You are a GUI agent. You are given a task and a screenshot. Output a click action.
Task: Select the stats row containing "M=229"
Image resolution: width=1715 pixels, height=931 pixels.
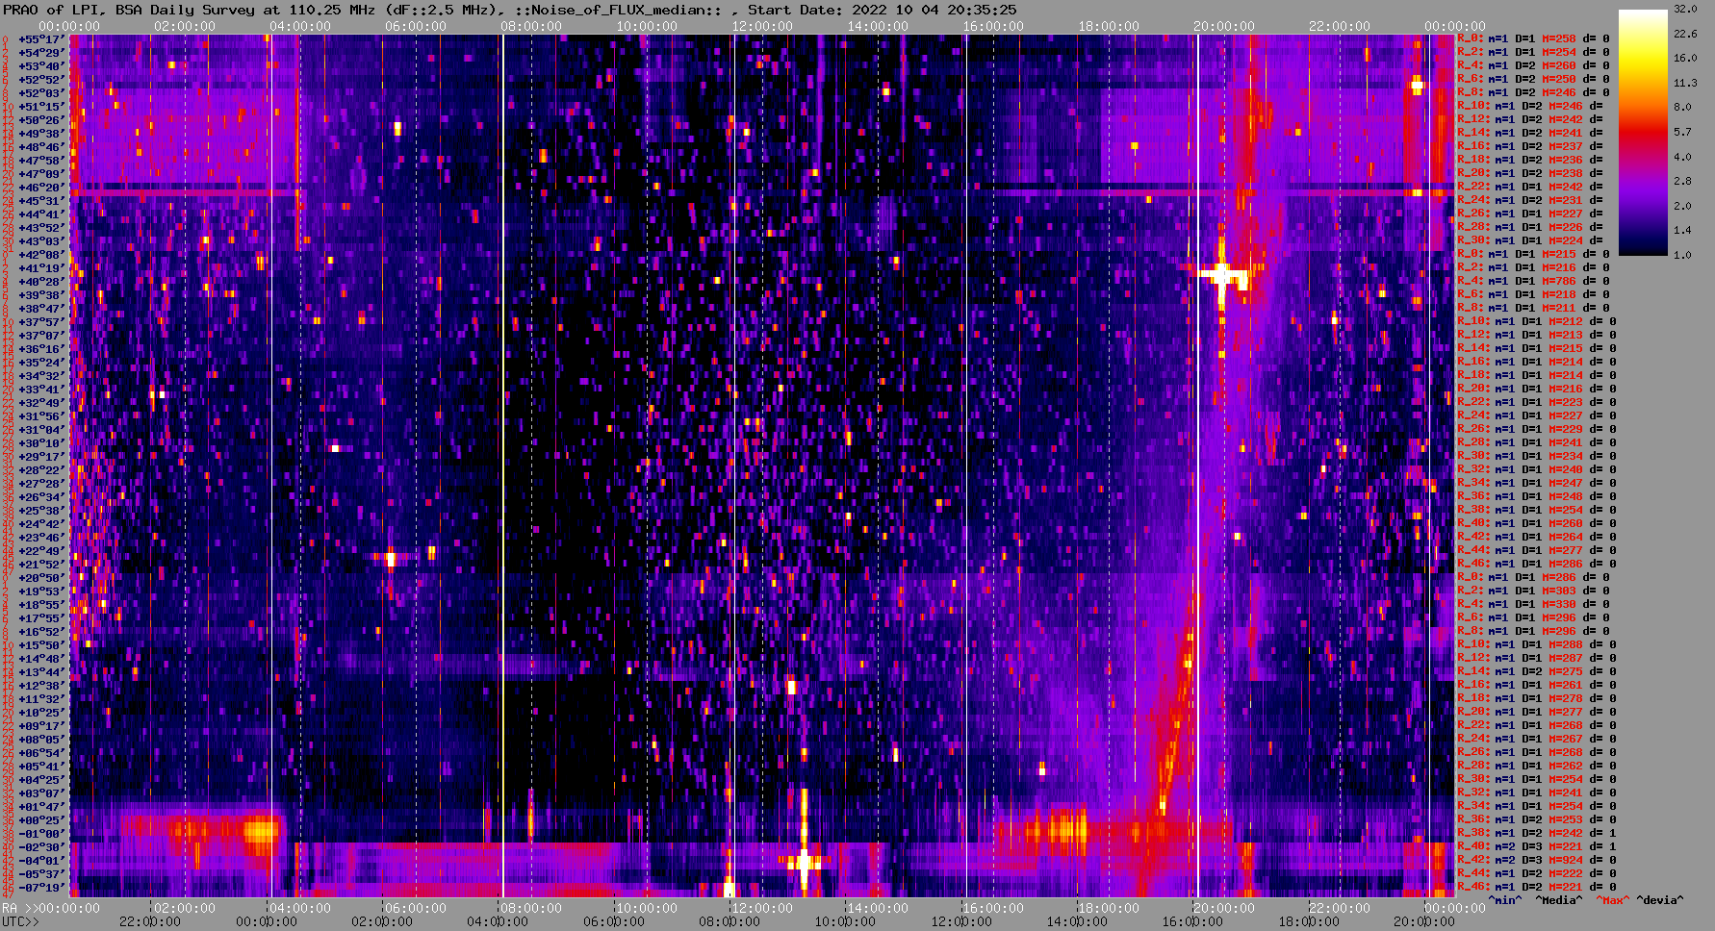pyautogui.click(x=1536, y=430)
